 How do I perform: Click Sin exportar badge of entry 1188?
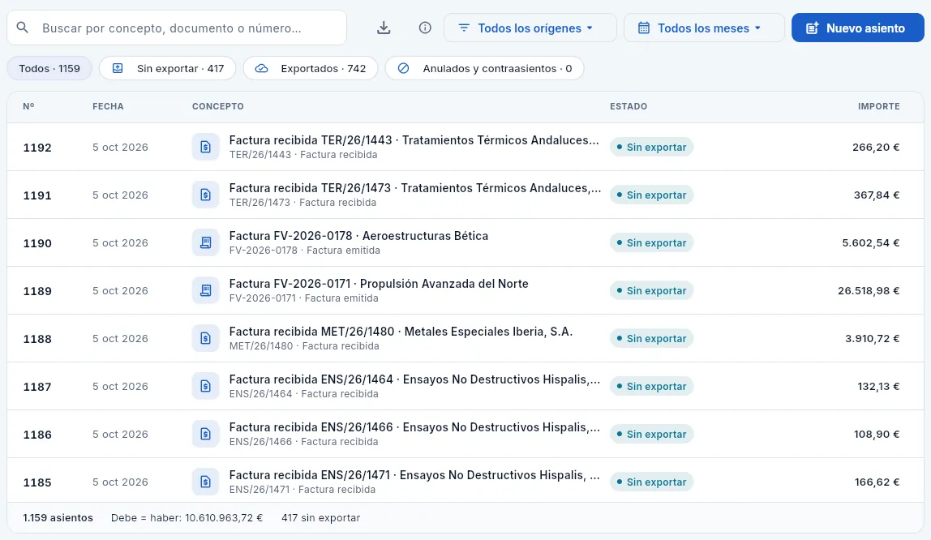(651, 338)
